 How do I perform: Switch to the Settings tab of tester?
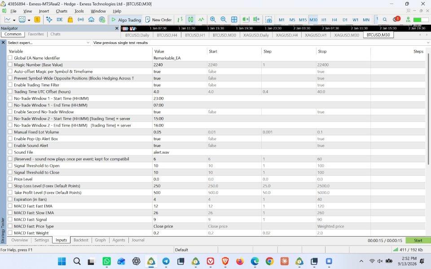point(41,240)
